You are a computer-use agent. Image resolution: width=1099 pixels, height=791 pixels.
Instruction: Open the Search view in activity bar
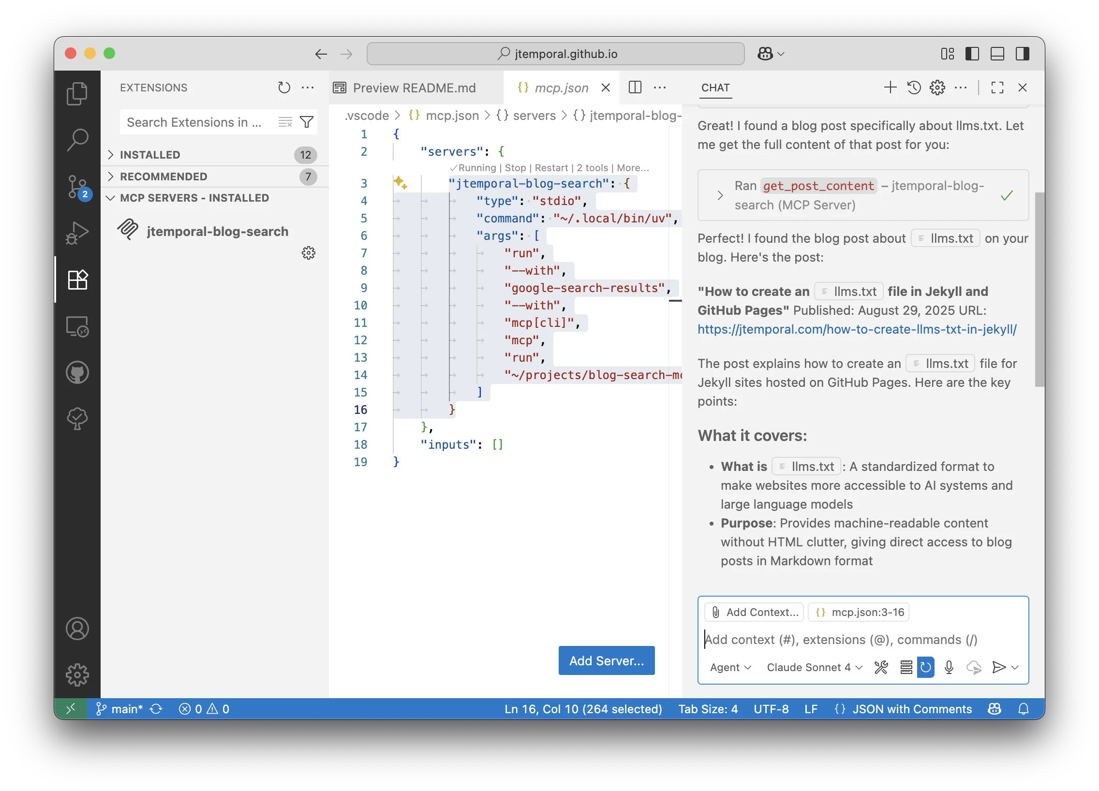pos(77,139)
